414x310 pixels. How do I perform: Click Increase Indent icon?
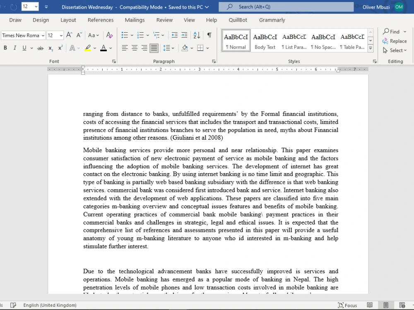tap(184, 35)
